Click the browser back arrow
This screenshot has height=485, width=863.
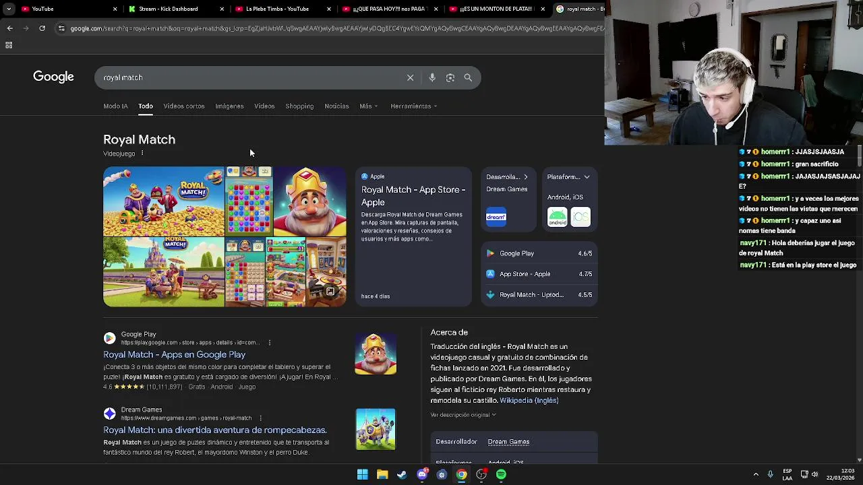tap(9, 28)
